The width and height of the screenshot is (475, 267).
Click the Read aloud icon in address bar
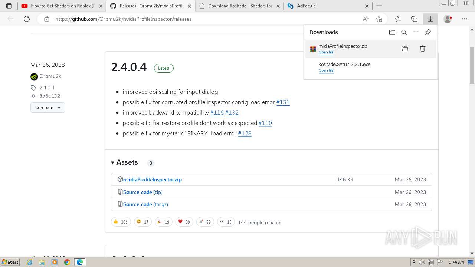(366, 19)
